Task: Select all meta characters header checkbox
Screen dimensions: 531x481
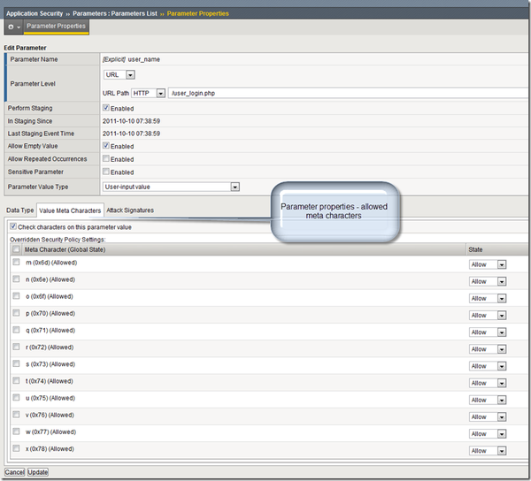Action: click(16, 250)
